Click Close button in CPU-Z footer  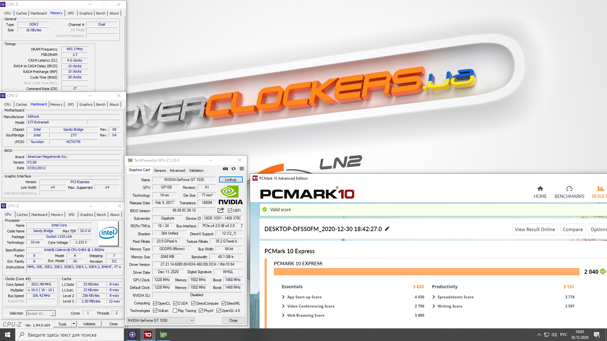pyautogui.click(x=113, y=324)
